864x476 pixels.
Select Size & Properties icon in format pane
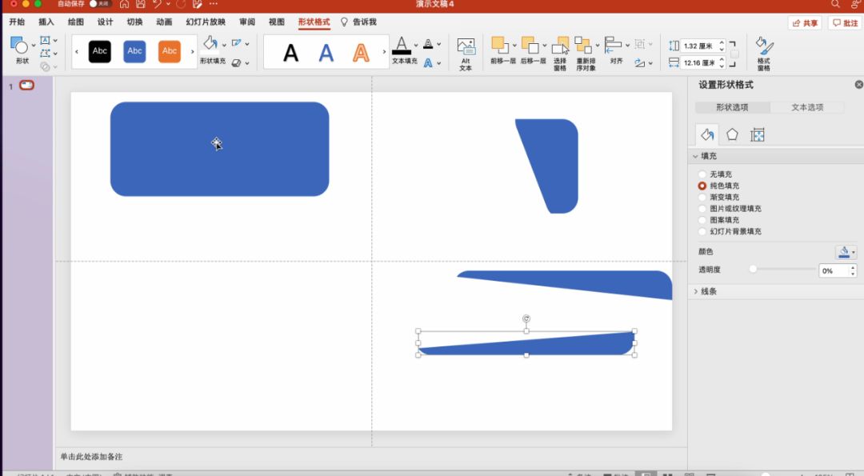tap(758, 134)
